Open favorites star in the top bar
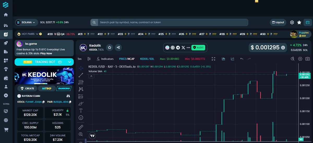Screen dimensions: 313x143 pyautogui.click(x=299, y=22)
